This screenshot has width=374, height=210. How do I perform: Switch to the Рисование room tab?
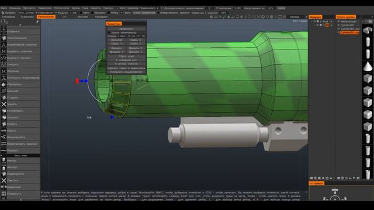pyautogui.click(x=9, y=17)
